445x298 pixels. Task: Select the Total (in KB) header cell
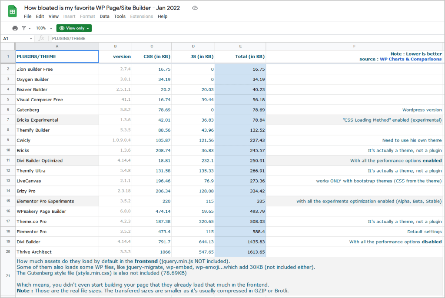pos(240,56)
